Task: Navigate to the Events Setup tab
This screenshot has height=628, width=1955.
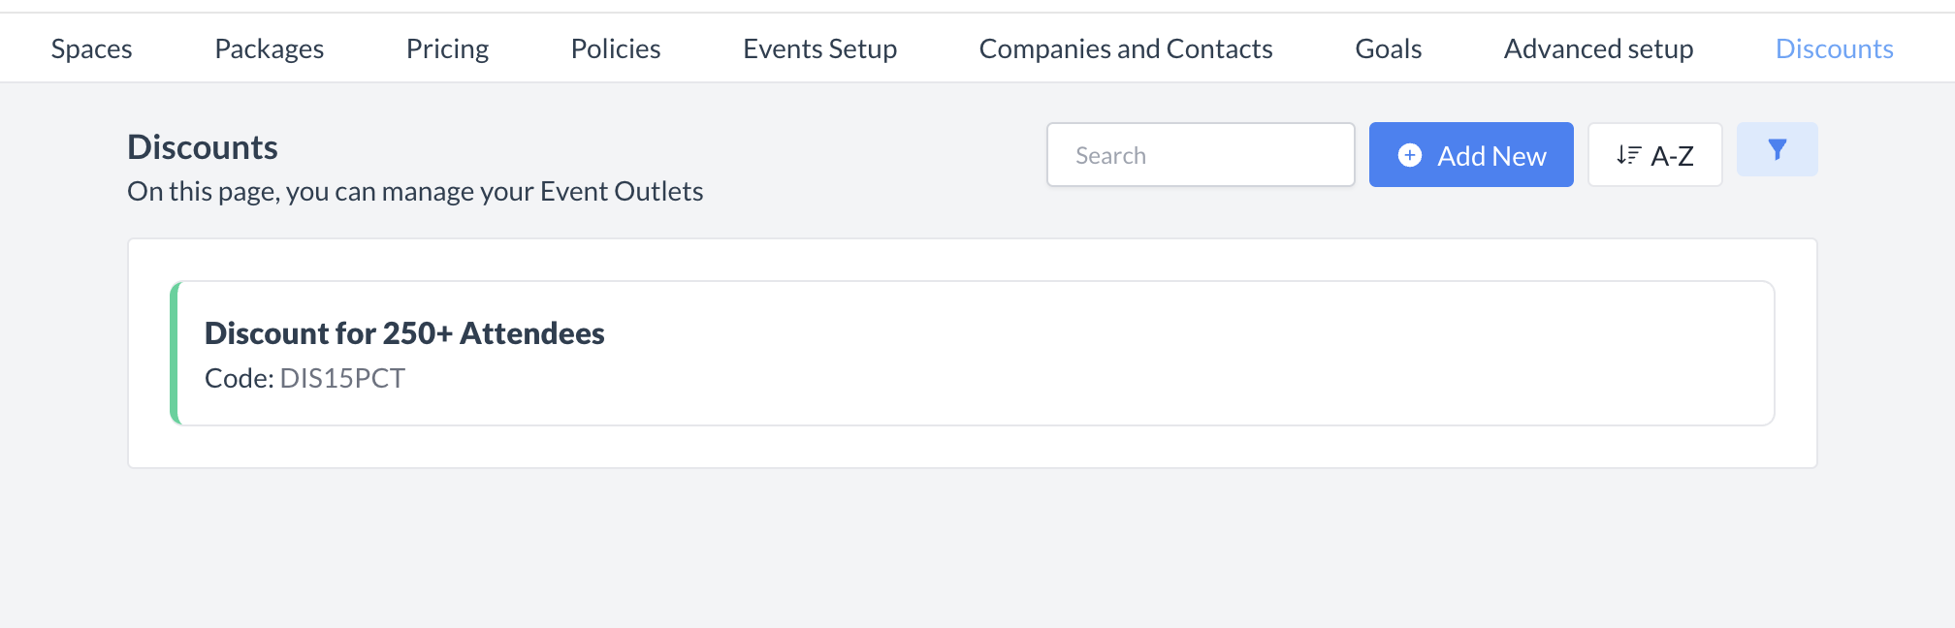Action: [819, 48]
